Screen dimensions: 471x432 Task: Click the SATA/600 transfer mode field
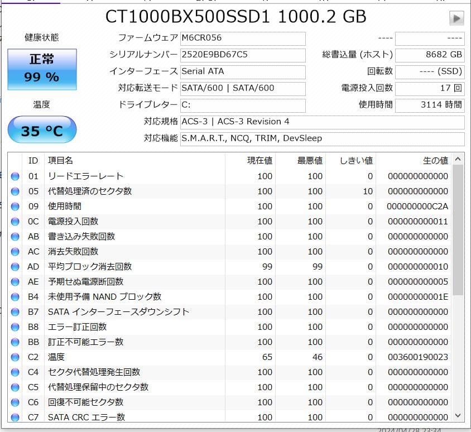coord(243,89)
